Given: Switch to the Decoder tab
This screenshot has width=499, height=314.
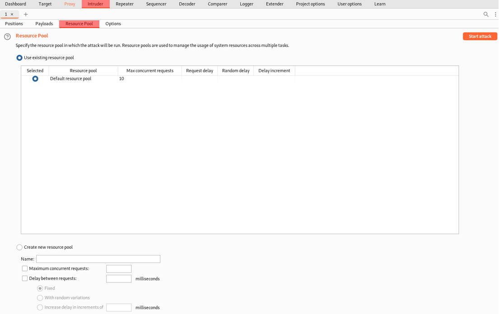Looking at the screenshot, I should click(x=187, y=4).
